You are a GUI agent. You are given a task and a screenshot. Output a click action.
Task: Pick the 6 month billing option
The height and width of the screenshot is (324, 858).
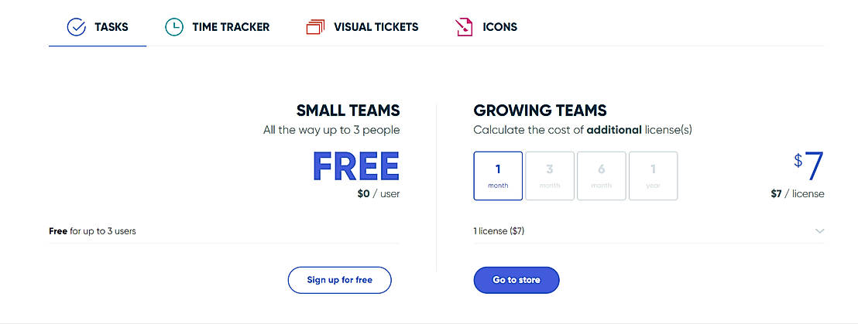(601, 176)
